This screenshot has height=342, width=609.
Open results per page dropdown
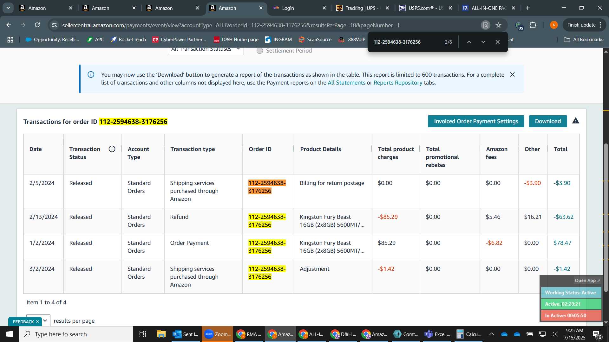click(38, 320)
